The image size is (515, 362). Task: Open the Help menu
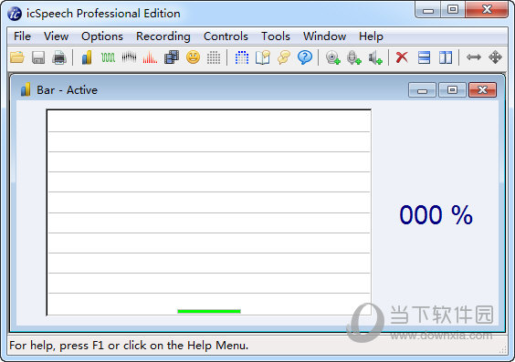[371, 36]
